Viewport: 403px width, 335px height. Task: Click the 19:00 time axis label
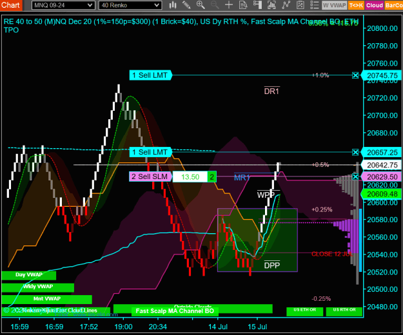tap(123, 327)
